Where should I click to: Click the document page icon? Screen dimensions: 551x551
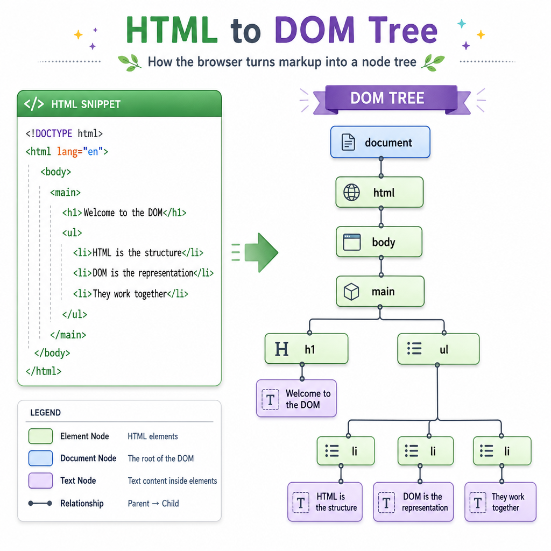[x=348, y=142]
